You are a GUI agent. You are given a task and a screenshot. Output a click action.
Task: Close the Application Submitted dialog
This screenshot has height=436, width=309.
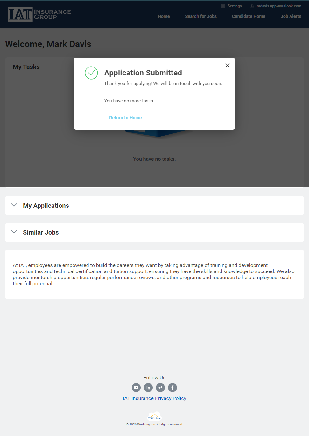228,65
